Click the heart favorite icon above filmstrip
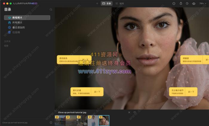 [135, 113]
